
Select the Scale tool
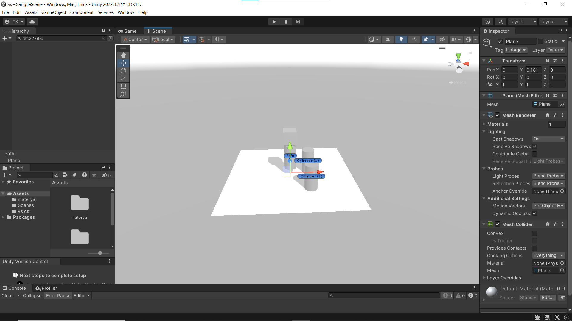point(123,78)
